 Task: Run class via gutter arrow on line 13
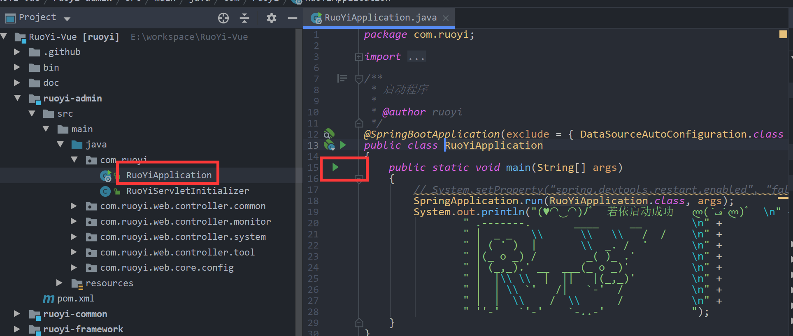[343, 145]
